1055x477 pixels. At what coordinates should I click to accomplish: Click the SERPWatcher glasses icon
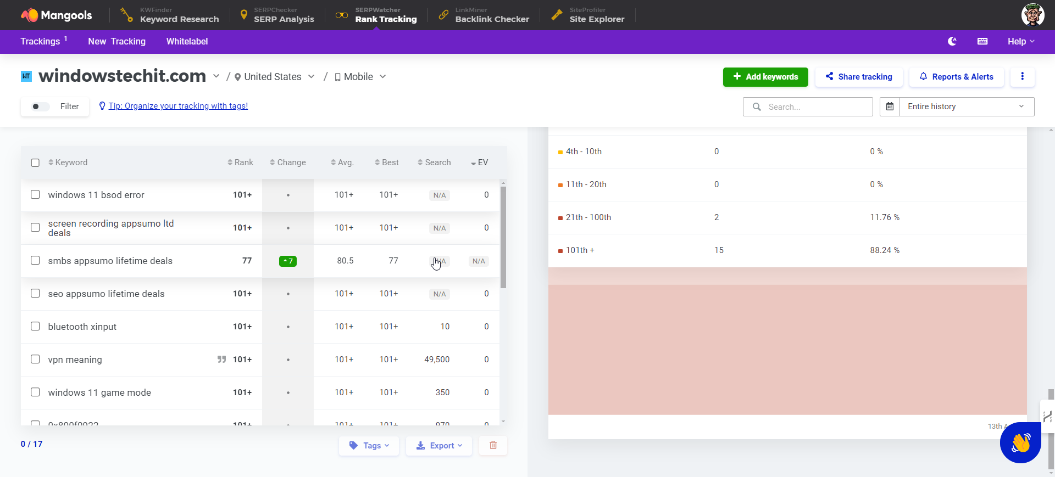342,15
